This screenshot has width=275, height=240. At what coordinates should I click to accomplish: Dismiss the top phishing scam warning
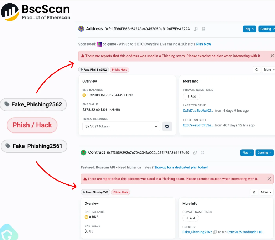272,56
